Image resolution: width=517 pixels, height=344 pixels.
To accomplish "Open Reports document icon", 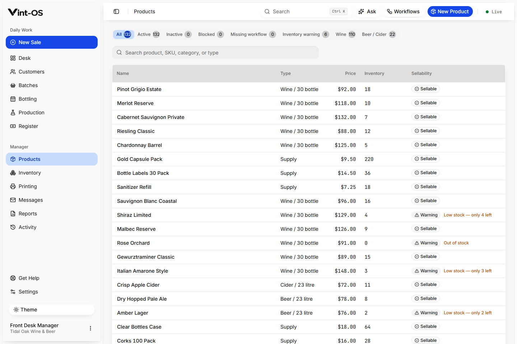I will (13, 214).
